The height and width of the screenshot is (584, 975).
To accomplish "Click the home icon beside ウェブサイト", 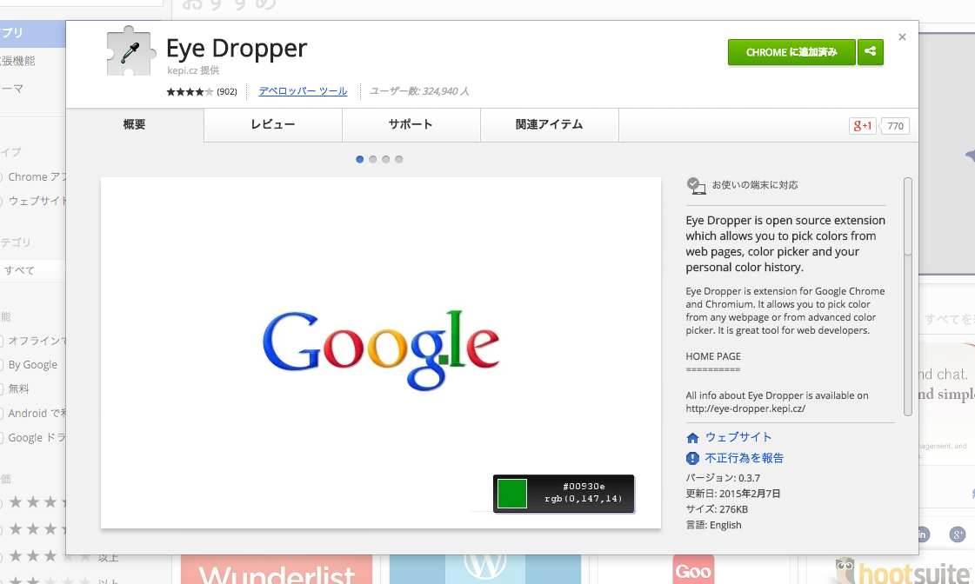I will 692,438.
